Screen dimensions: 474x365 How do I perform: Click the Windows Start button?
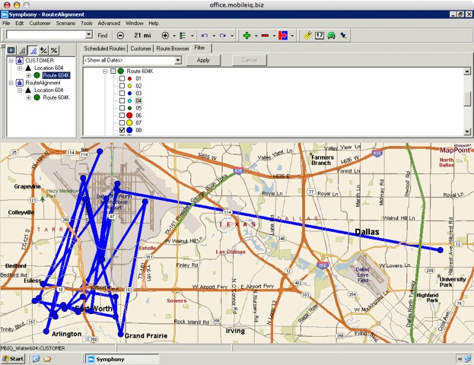pyautogui.click(x=13, y=358)
